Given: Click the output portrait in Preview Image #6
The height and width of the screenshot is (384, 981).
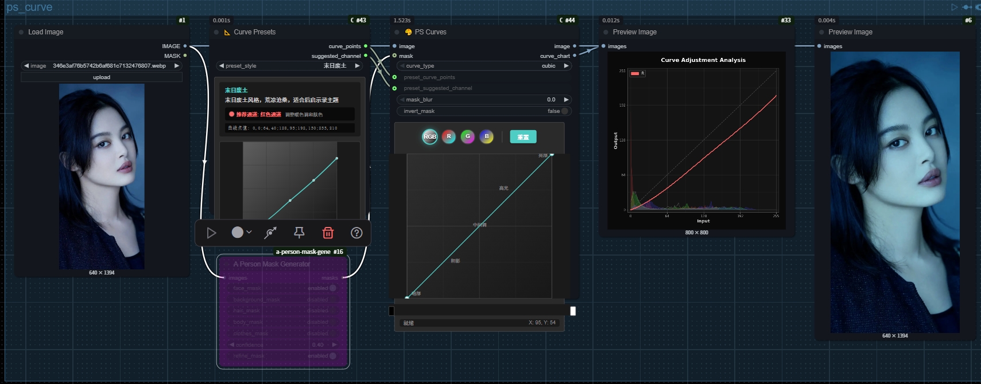Looking at the screenshot, I should click(895, 192).
